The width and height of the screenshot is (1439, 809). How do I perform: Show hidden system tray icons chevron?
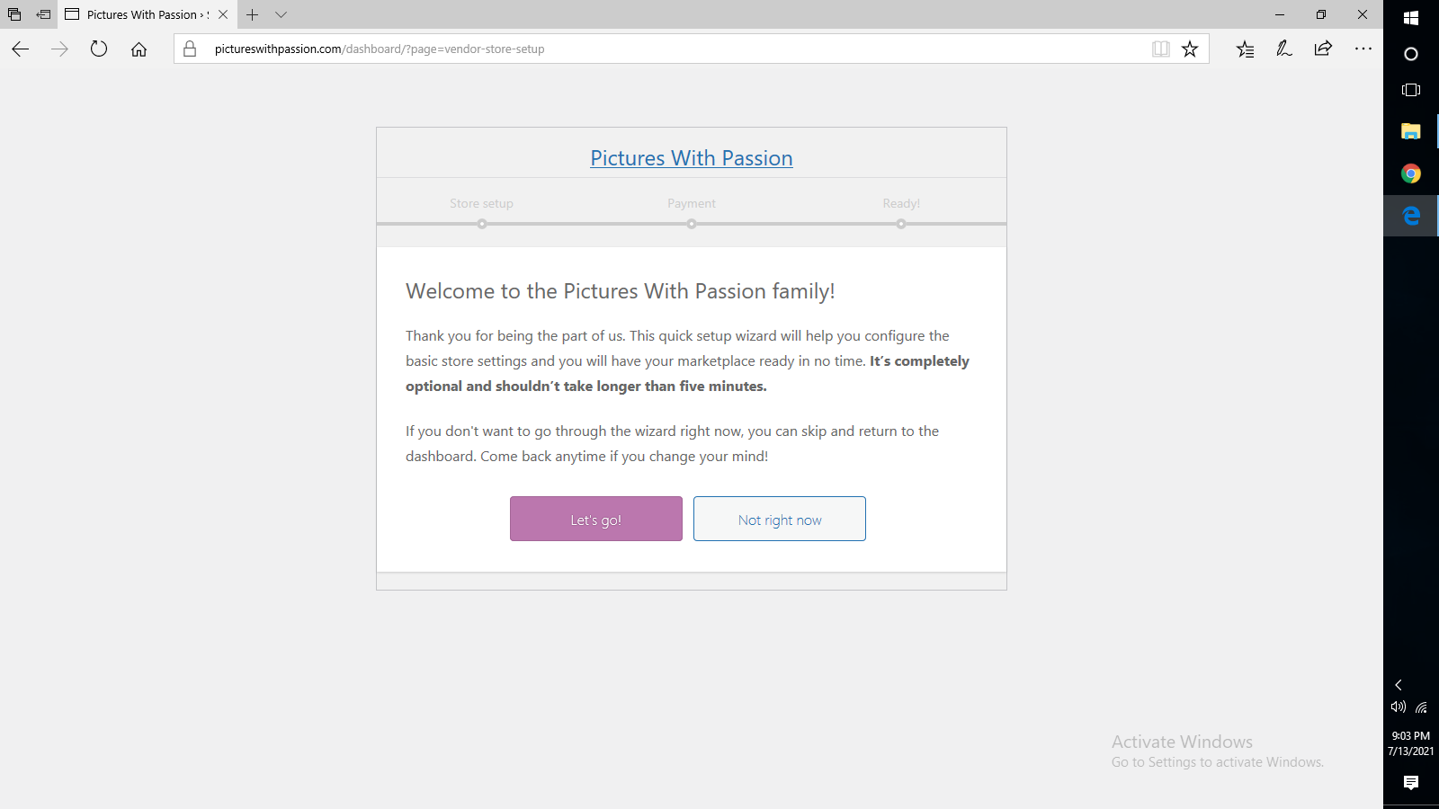click(1399, 685)
